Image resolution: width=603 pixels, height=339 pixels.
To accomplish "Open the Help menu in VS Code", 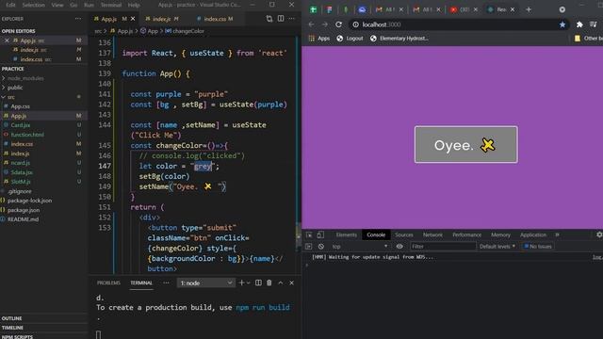I will [x=134, y=5].
